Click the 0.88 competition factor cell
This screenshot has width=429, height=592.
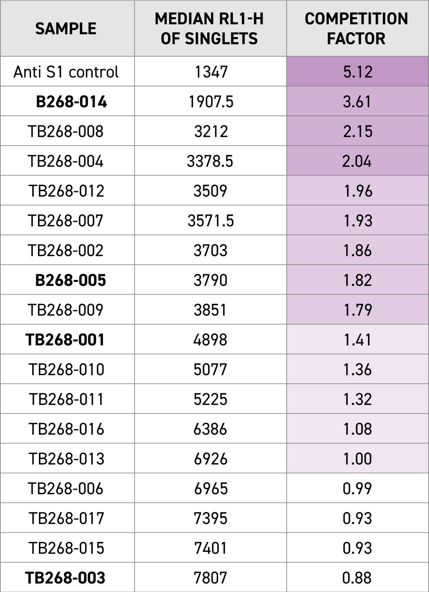pyautogui.click(x=357, y=578)
